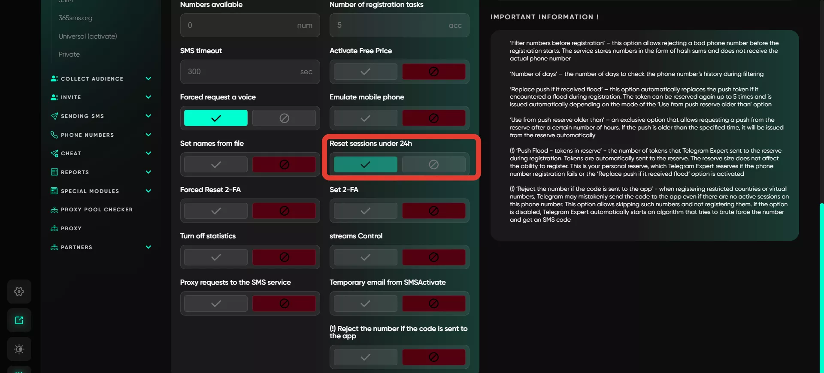Expand Collect Audience chevron
Viewport: 824px width, 373px height.
tap(148, 78)
